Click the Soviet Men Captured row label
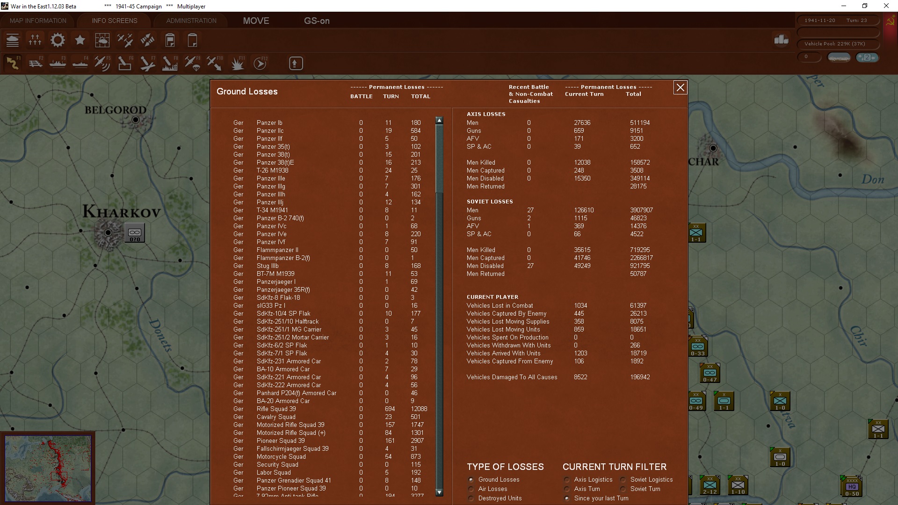Screen dimensions: 898x505 click(485, 258)
